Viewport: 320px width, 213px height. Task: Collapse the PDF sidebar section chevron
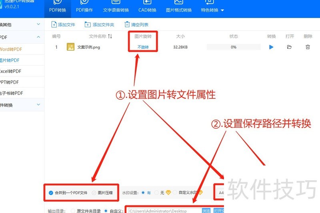click(x=38, y=37)
